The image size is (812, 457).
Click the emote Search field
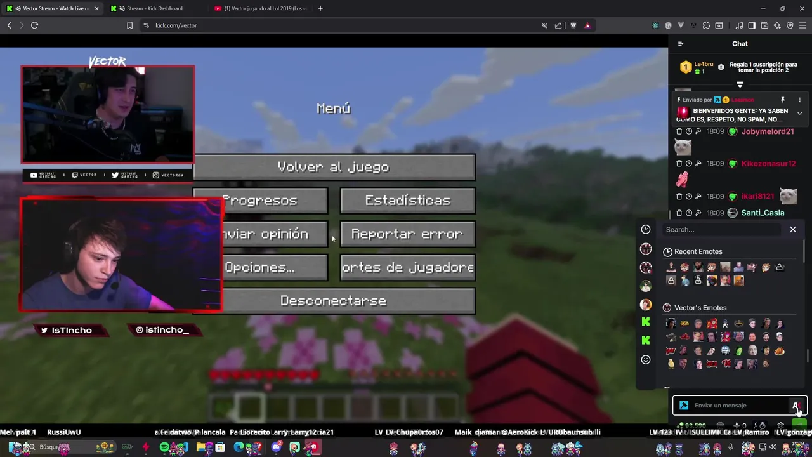point(722,229)
